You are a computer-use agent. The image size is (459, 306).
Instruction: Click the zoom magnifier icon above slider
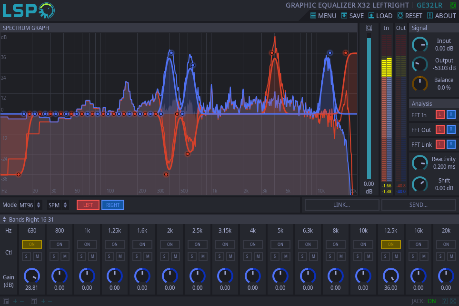tap(369, 28)
